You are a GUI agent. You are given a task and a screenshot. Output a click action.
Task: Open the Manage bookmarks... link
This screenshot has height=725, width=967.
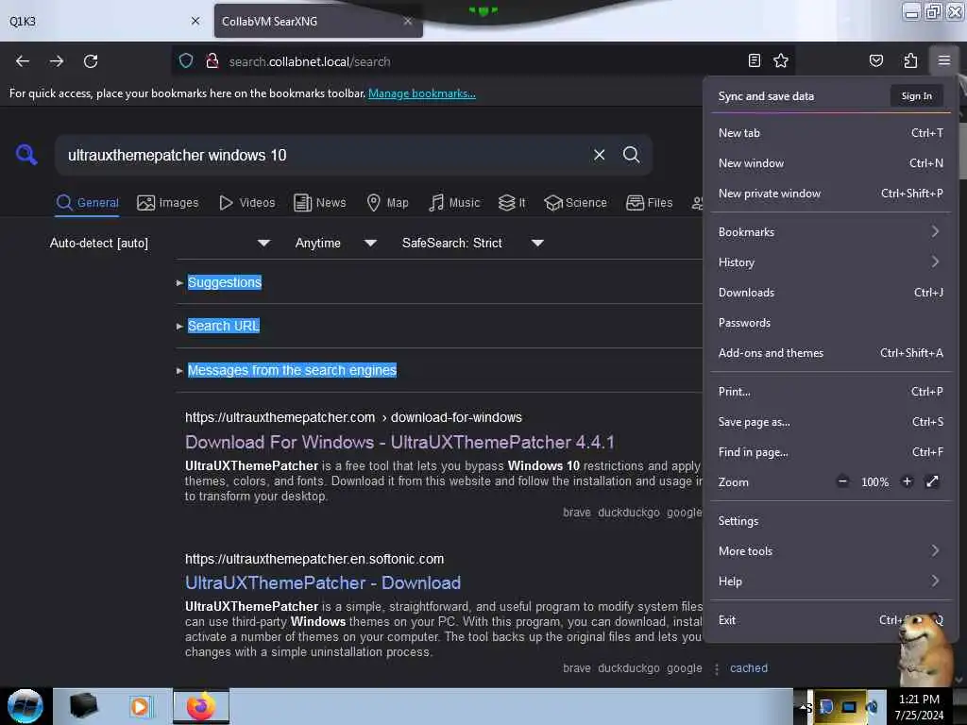[x=422, y=93]
